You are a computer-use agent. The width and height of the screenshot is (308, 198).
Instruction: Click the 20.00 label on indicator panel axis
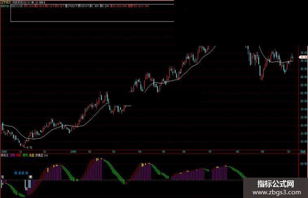[303, 164]
